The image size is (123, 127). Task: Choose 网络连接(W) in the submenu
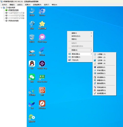click(104, 87)
